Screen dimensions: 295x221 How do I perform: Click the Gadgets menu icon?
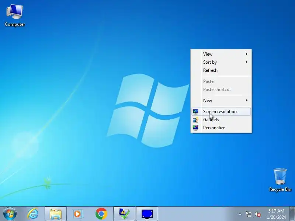195,120
